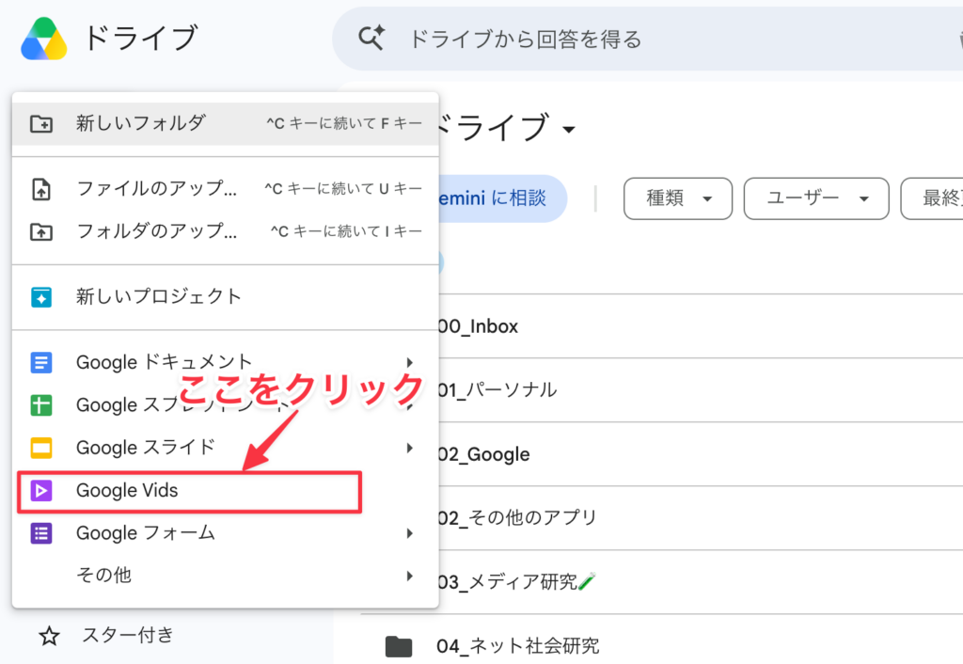Click the Google Vids purple icon
This screenshot has height=664, width=963.
(41, 490)
